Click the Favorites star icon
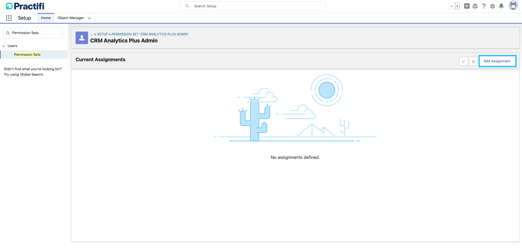 [x=452, y=6]
